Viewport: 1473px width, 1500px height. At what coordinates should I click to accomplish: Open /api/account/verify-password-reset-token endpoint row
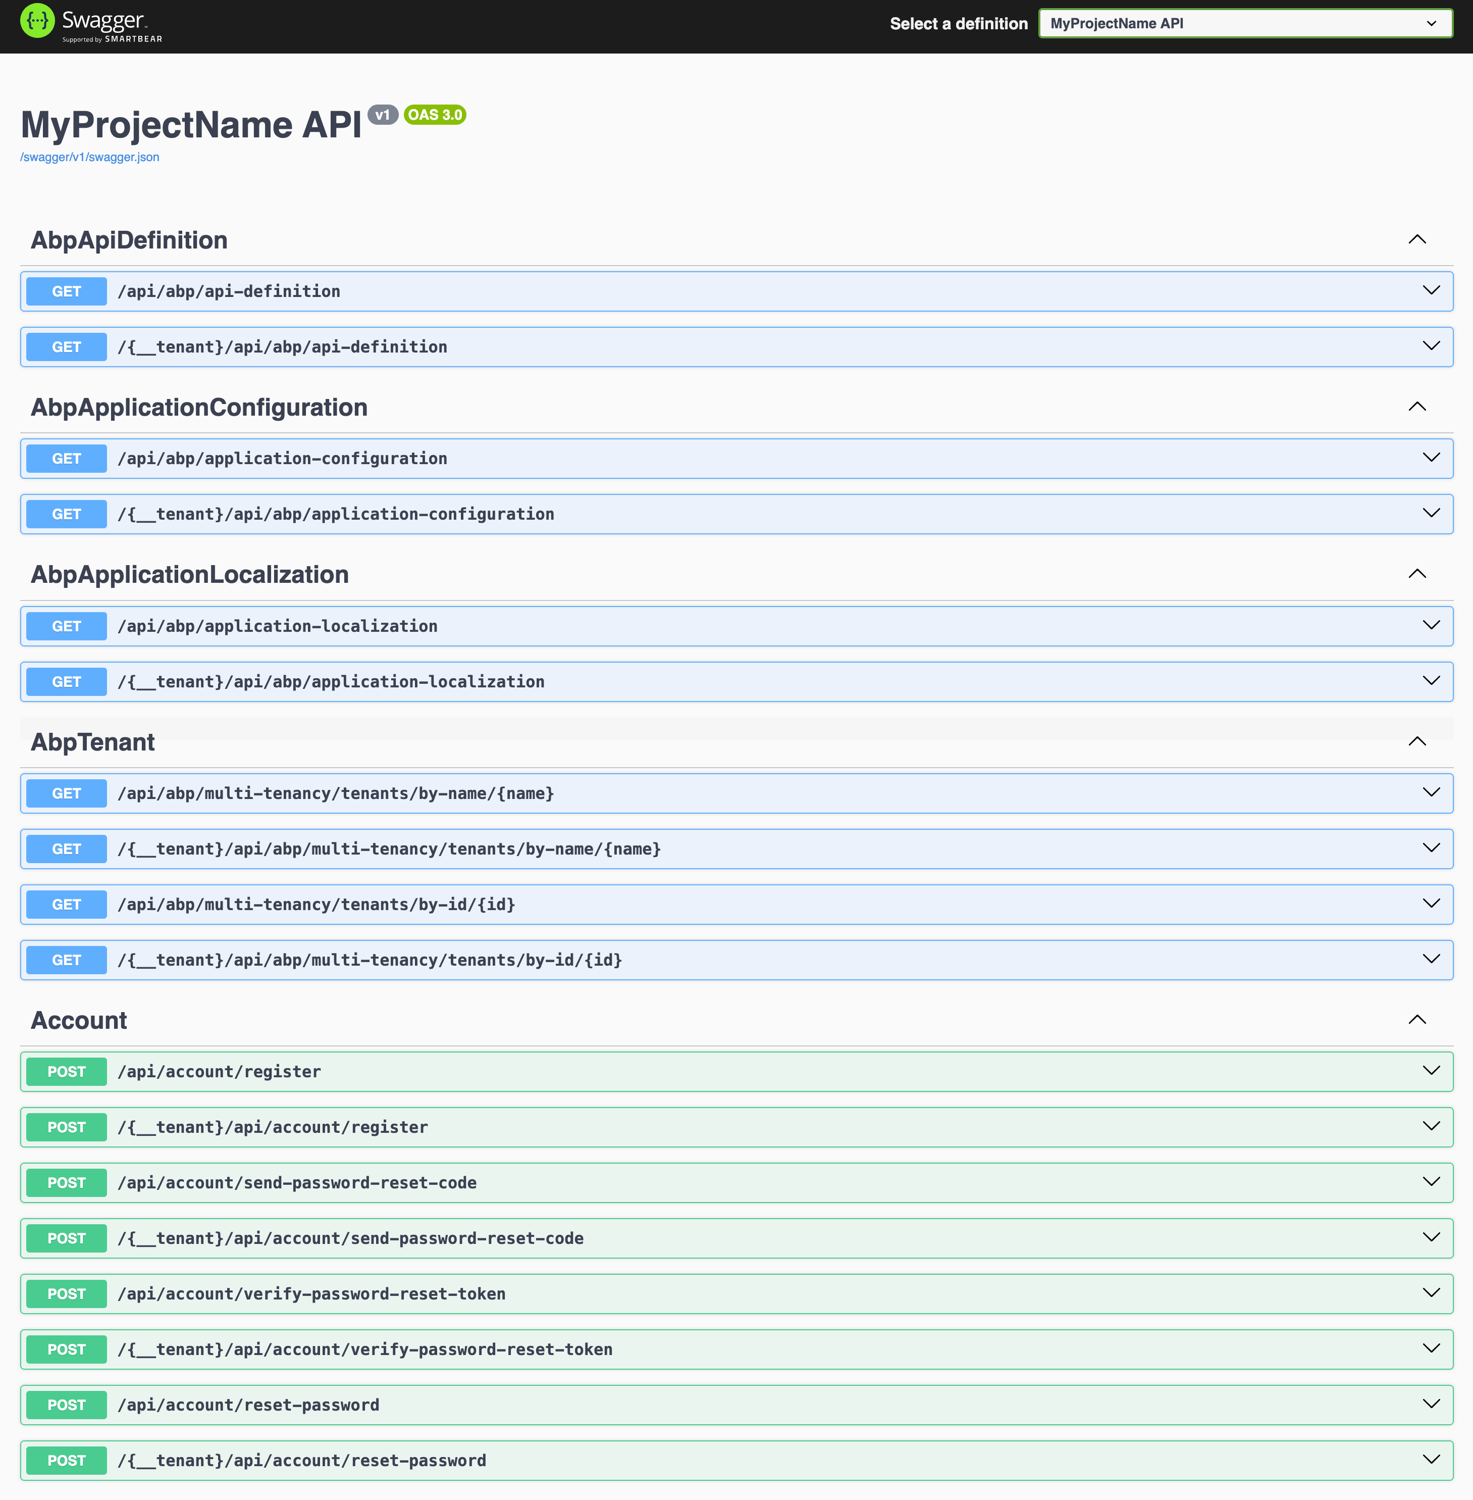tap(312, 1294)
